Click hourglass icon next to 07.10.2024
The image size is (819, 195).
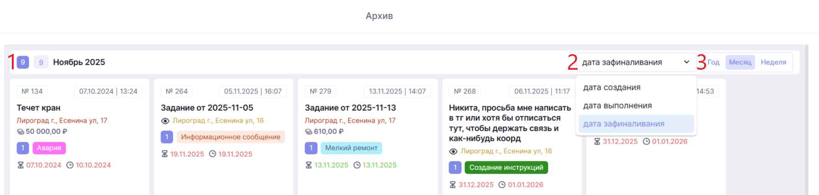[21, 165]
